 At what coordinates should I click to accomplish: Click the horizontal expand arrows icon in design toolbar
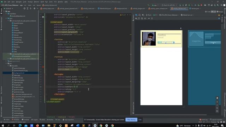149,18
